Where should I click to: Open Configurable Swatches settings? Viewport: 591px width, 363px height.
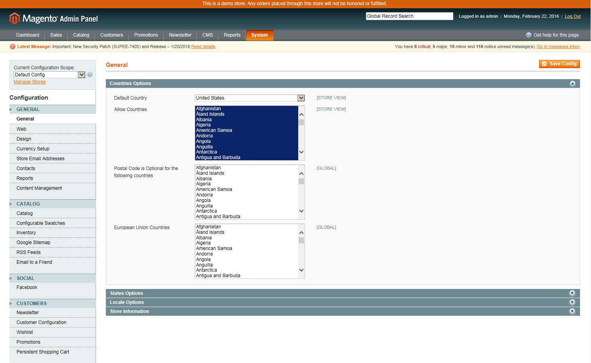coord(52,223)
